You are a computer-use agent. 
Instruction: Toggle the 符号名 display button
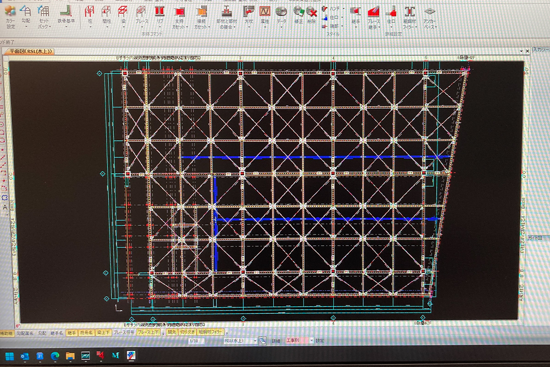[86, 333]
